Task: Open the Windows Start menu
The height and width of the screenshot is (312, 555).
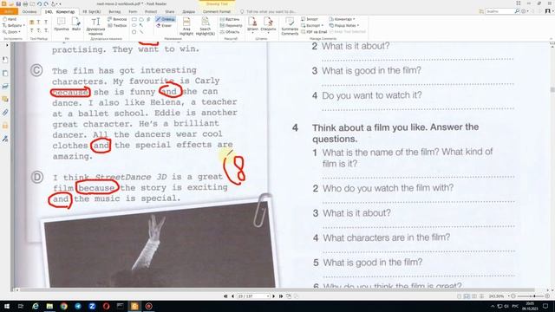Action: [6, 306]
